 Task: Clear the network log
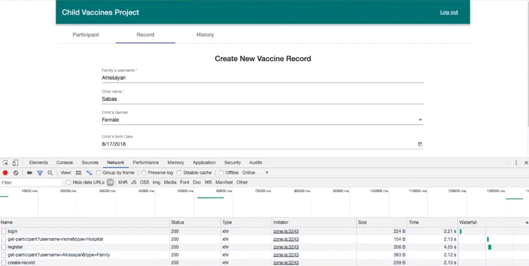16,173
